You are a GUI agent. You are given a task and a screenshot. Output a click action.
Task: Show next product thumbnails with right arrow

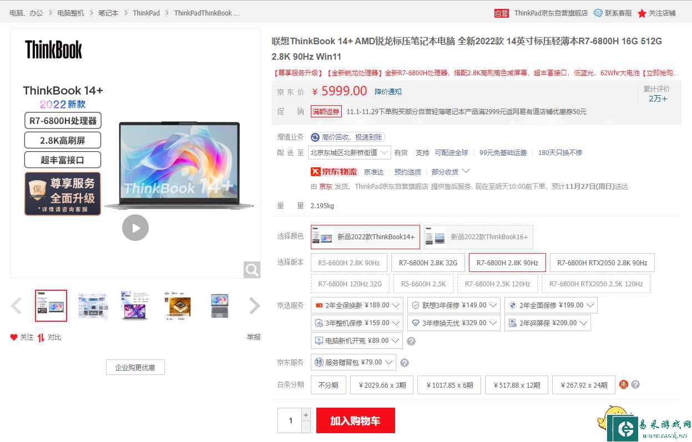(x=254, y=305)
